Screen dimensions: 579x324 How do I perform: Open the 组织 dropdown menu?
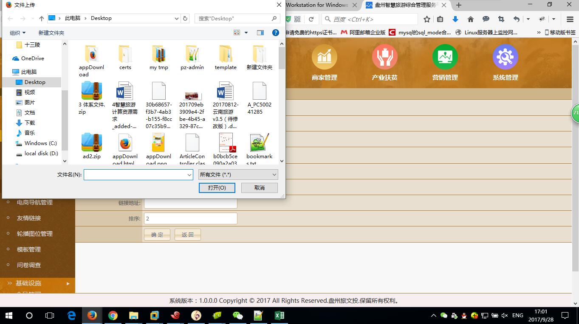click(18, 33)
